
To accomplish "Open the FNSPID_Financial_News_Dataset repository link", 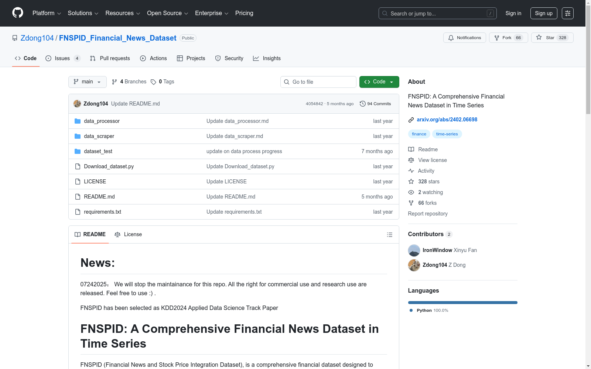I will tap(117, 38).
